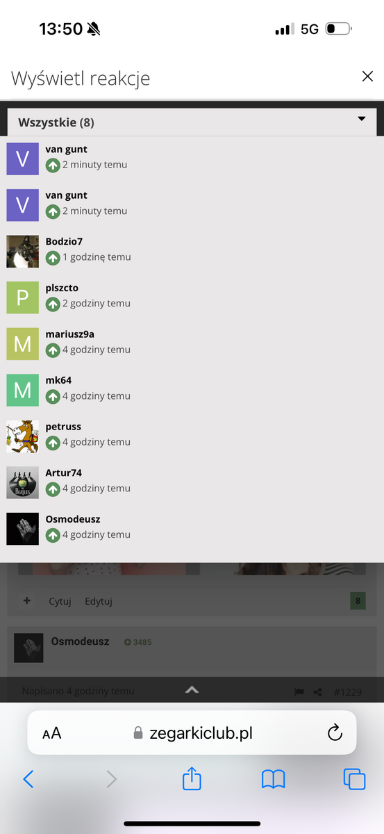Screen dimensions: 384x834
Task: Open the plszcto username link
Action: point(62,288)
